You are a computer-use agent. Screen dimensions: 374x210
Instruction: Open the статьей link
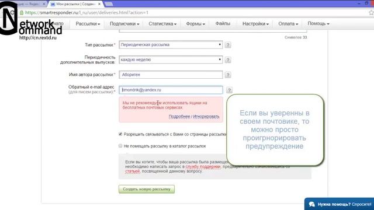(133, 171)
